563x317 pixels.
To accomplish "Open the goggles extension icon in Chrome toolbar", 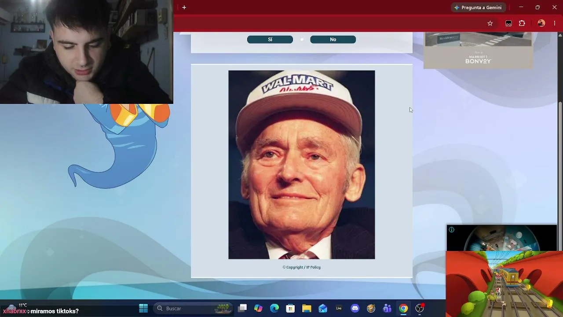I will [x=508, y=23].
